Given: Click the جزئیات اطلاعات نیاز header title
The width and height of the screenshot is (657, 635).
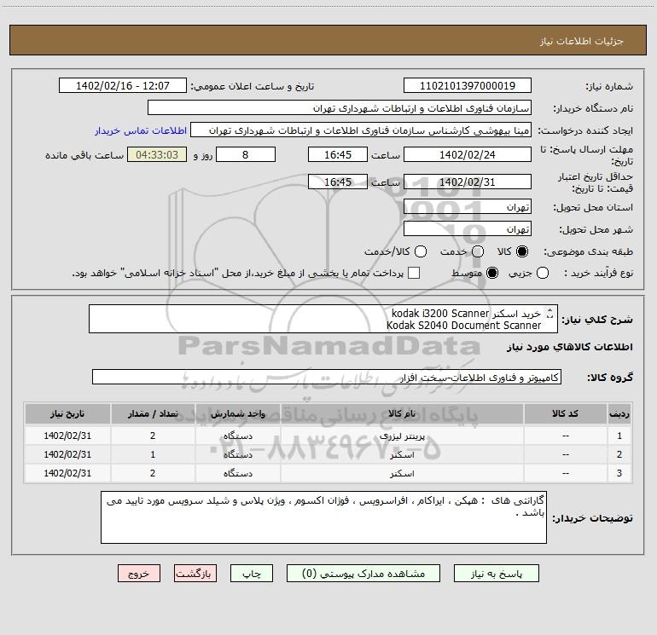Looking at the screenshot, I should [x=582, y=41].
